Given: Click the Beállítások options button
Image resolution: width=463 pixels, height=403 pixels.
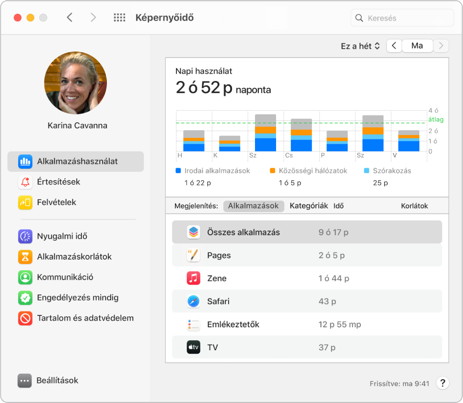Looking at the screenshot, I should point(48,380).
